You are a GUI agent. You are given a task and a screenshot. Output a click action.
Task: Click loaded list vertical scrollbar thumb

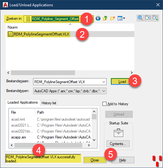tap(94, 117)
